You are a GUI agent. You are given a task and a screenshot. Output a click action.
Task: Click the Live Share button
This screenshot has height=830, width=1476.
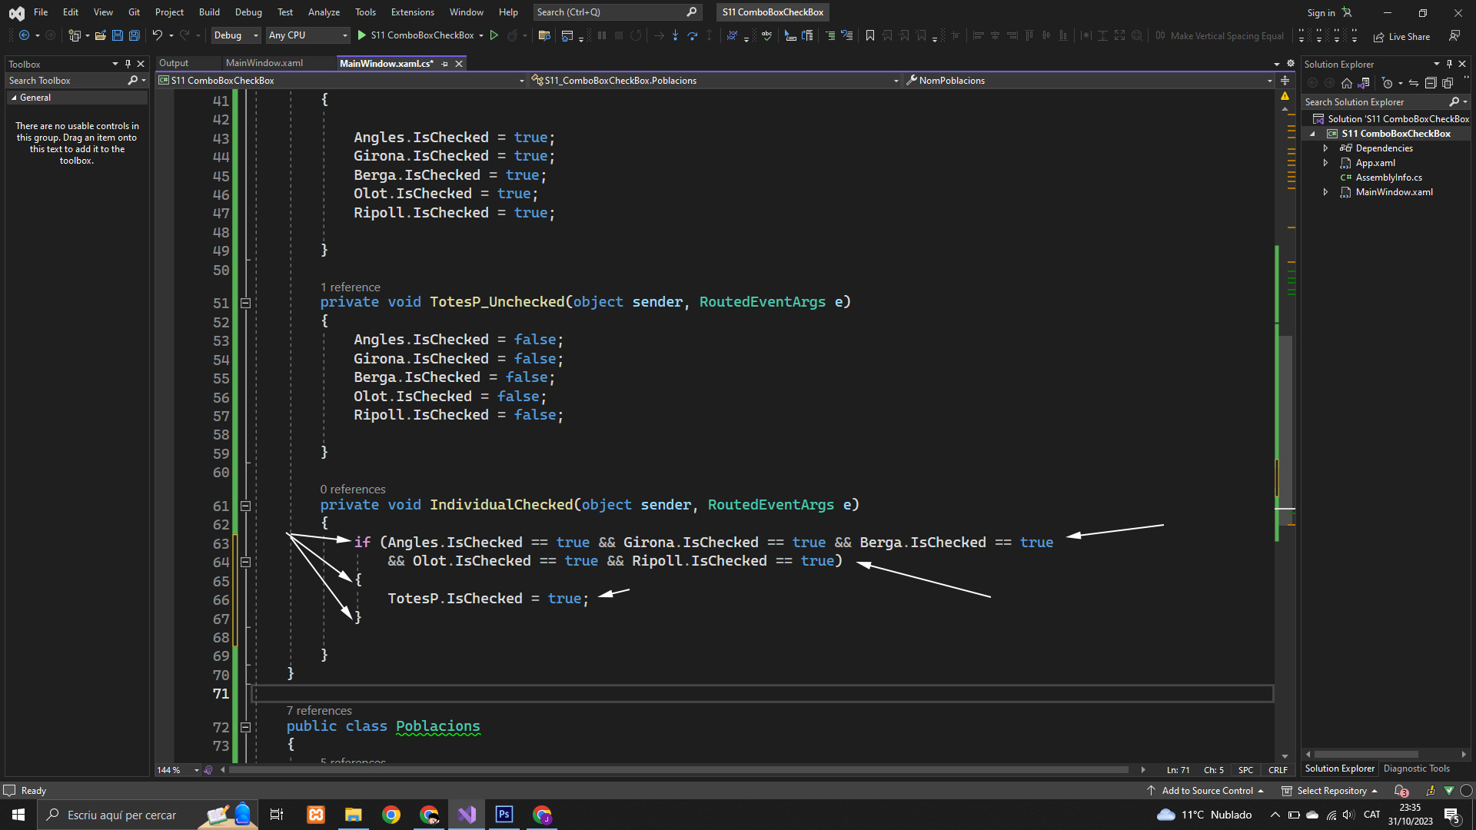click(x=1401, y=36)
